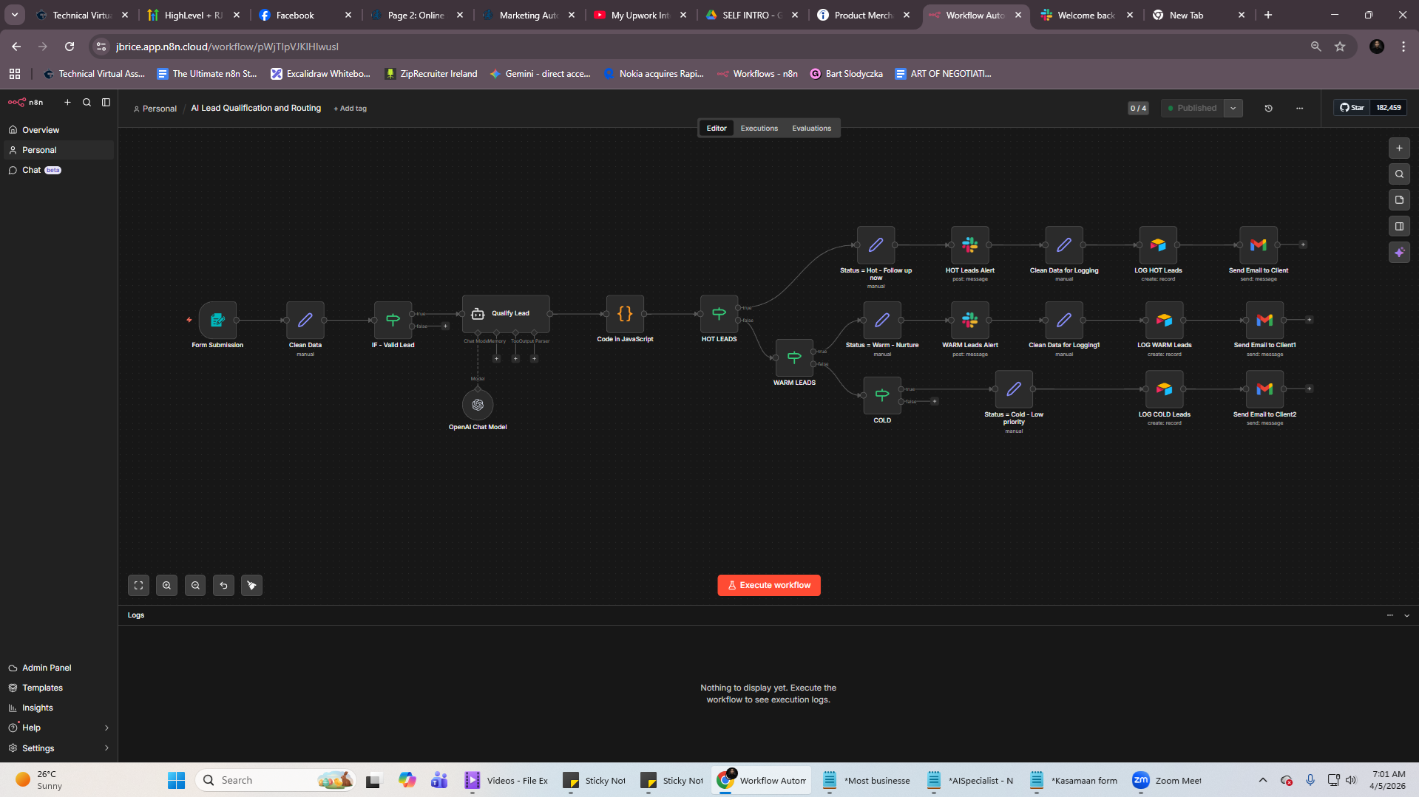The image size is (1419, 797).
Task: Open workflow version history clock icon
Action: [1269, 108]
